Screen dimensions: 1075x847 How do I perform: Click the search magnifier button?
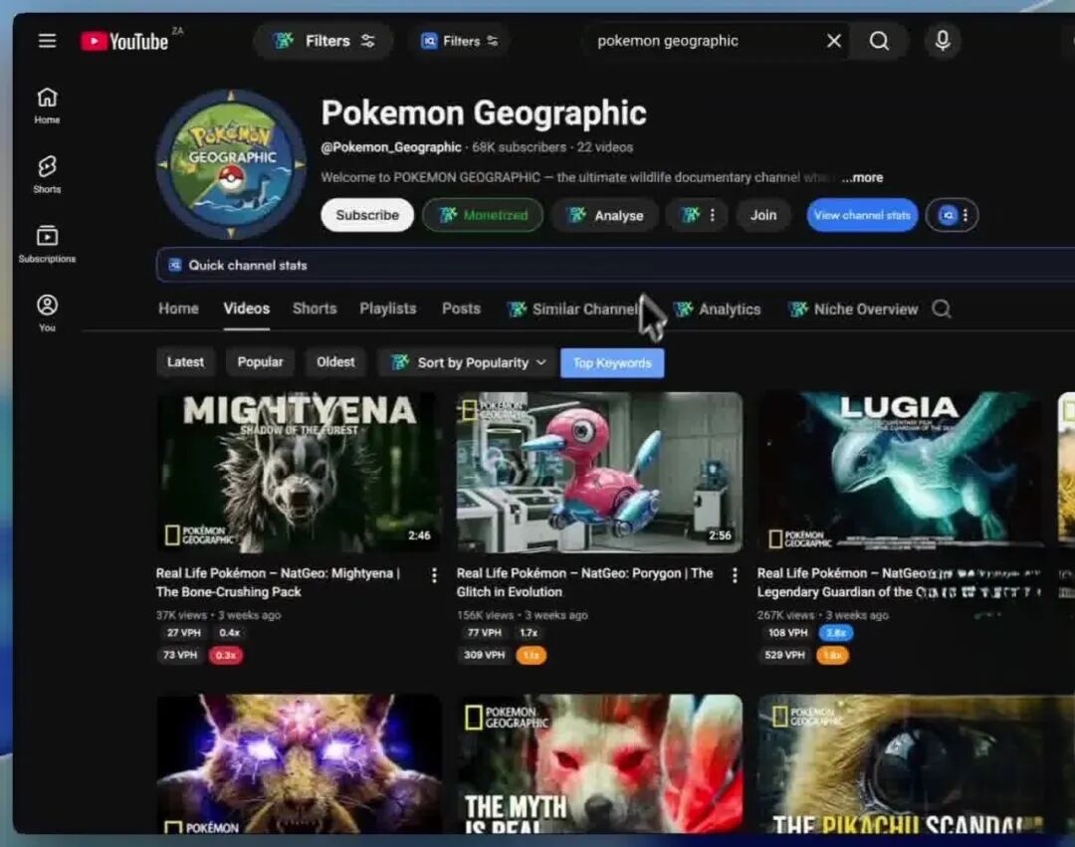pos(879,41)
